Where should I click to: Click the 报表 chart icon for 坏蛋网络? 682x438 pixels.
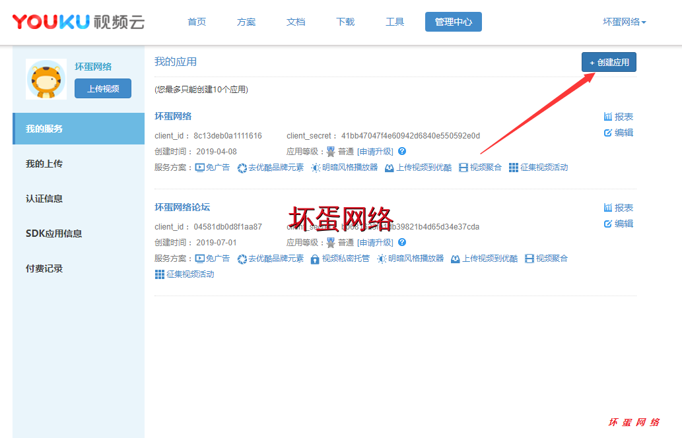coord(608,117)
